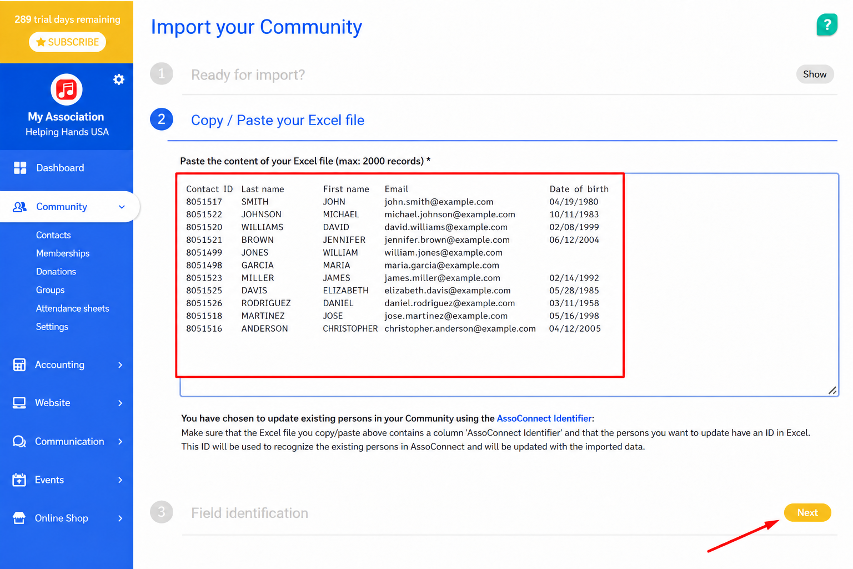The height and width of the screenshot is (569, 853).
Task: Click the yellow Next button
Action: point(807,512)
